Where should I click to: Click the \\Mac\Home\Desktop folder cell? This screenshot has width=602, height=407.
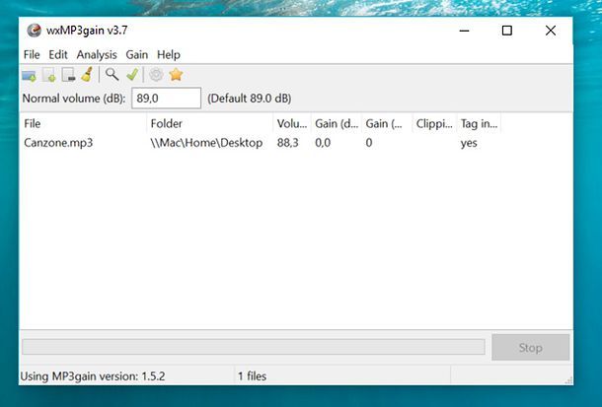click(x=206, y=143)
